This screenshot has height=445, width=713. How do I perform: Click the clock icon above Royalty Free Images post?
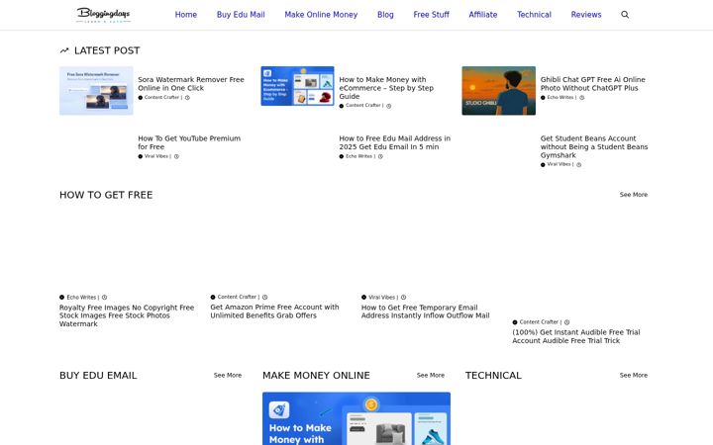[x=104, y=298]
